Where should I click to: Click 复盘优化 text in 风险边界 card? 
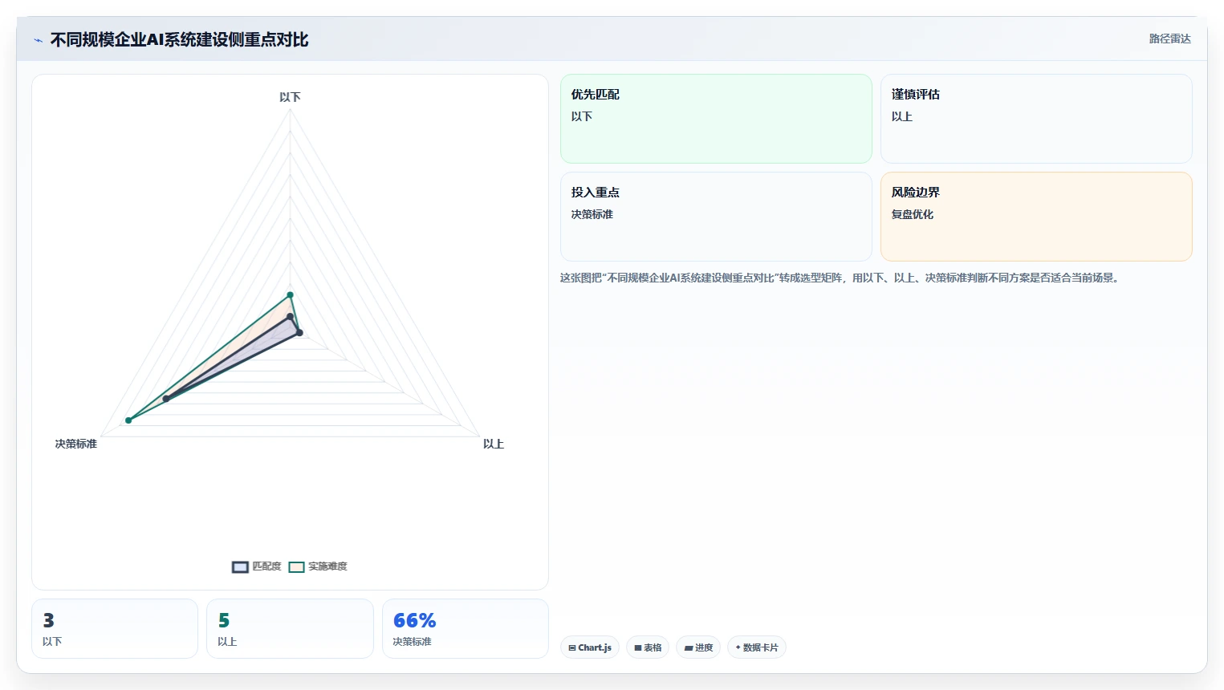[x=913, y=214]
